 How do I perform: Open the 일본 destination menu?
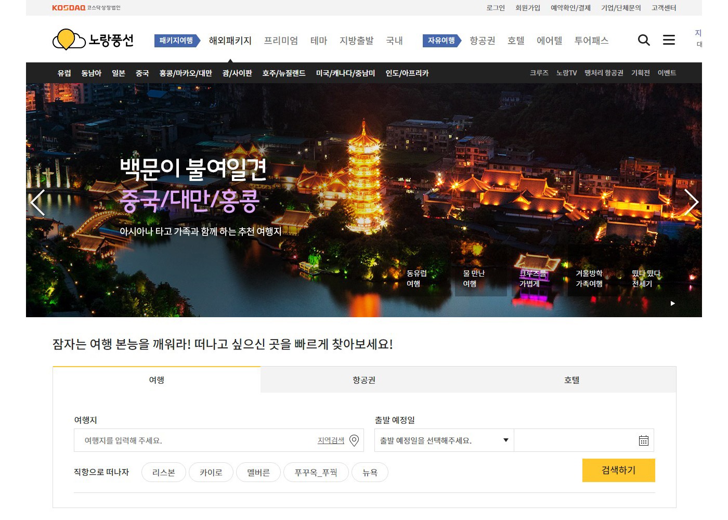click(x=119, y=73)
